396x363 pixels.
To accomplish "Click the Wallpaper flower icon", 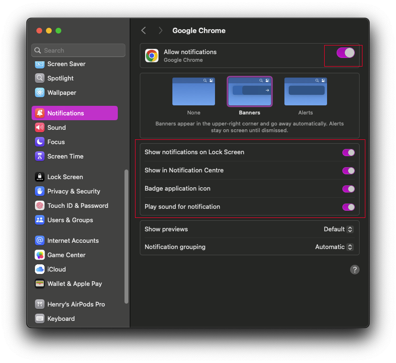I will tap(40, 93).
